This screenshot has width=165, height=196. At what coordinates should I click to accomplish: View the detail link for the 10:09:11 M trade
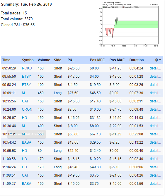[x=155, y=93]
